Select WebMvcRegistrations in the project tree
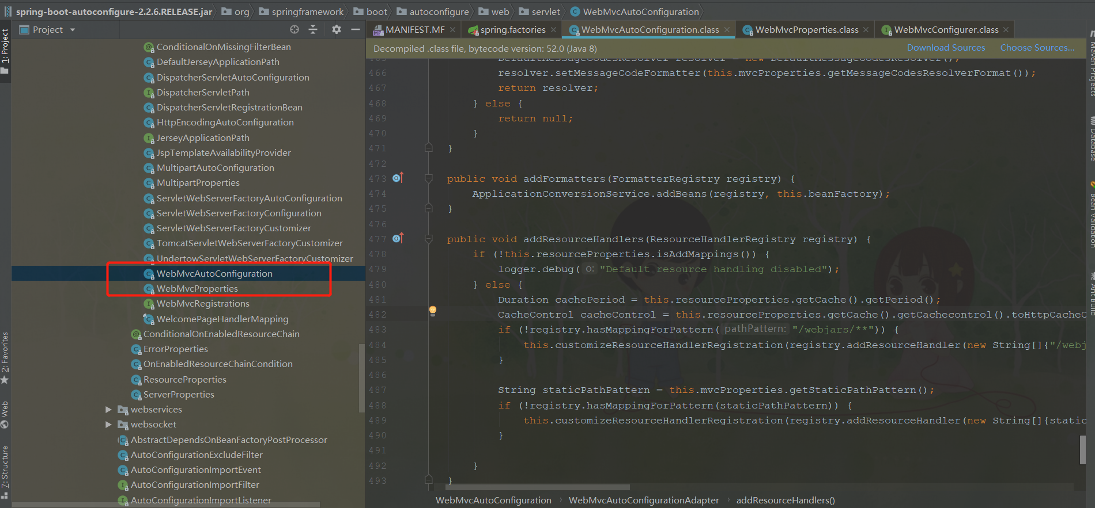Screen dimensions: 1095x508 pos(203,304)
